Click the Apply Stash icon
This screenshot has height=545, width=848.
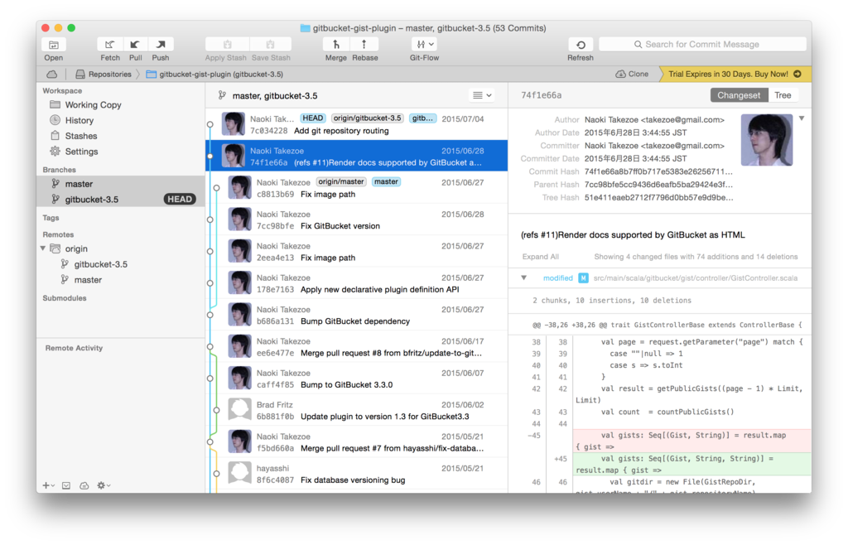(x=227, y=45)
